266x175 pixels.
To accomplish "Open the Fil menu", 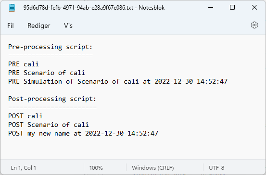I will pos(11,25).
